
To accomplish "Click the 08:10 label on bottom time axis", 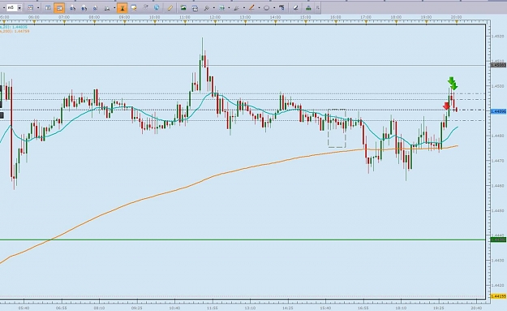I will (99, 308).
